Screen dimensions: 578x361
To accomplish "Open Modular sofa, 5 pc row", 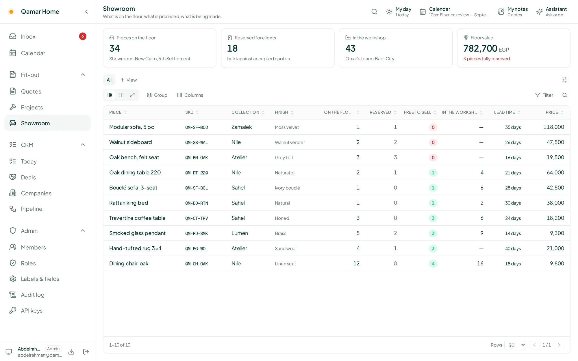I will (336, 127).
